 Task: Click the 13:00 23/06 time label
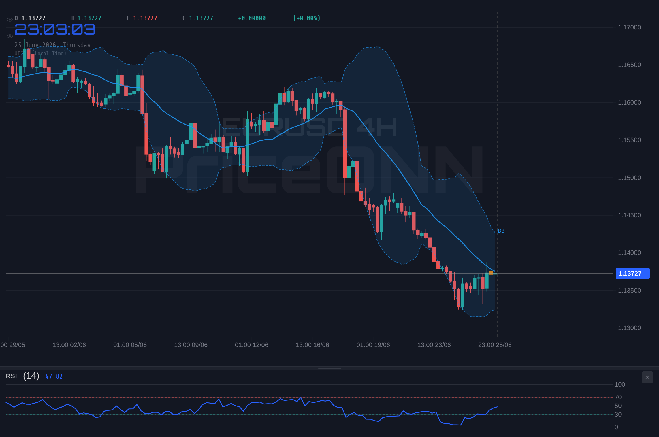(434, 345)
